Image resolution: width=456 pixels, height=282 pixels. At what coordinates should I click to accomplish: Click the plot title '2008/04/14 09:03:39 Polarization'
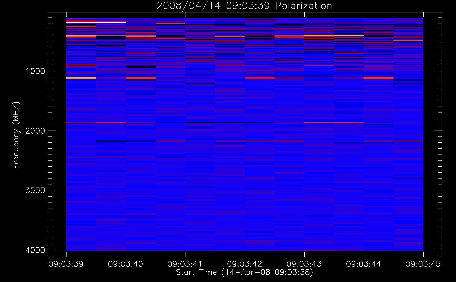pos(244,6)
